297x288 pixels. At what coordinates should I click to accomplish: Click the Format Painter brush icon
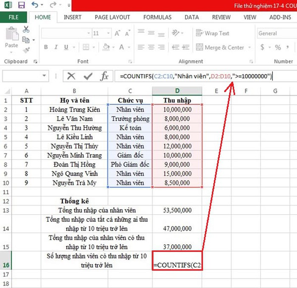(26, 50)
